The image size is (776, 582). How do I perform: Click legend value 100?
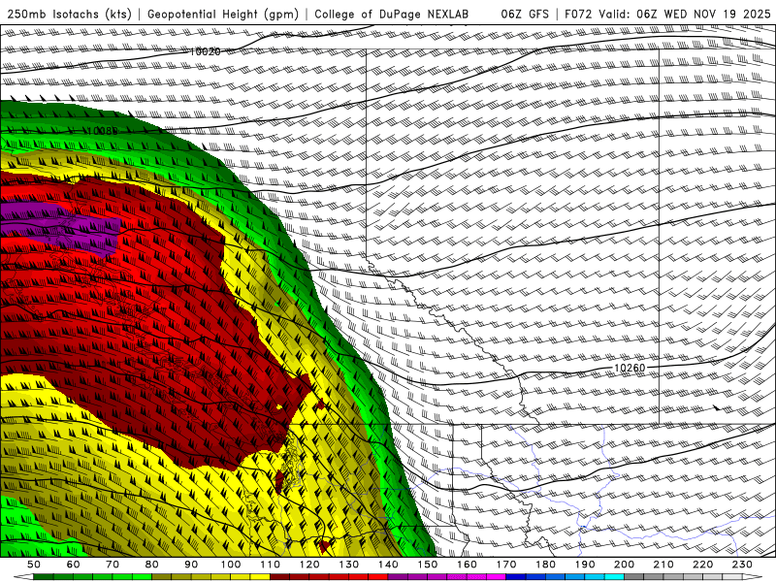click(231, 565)
